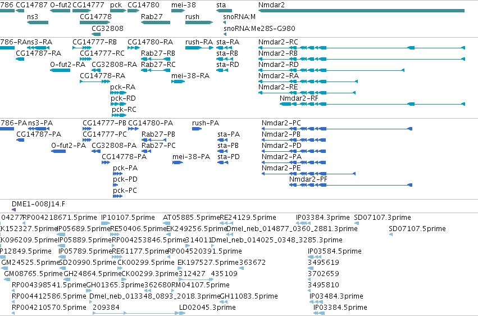Select the O-fut2 gene label
This screenshot has height=316, width=478.
pos(61,5)
